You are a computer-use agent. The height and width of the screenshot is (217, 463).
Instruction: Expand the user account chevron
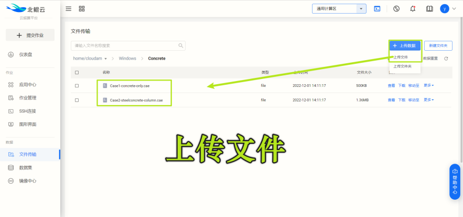(x=454, y=8)
